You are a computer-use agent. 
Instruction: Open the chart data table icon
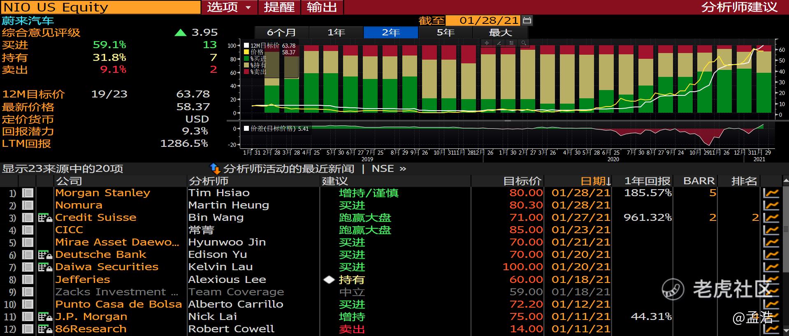click(511, 43)
